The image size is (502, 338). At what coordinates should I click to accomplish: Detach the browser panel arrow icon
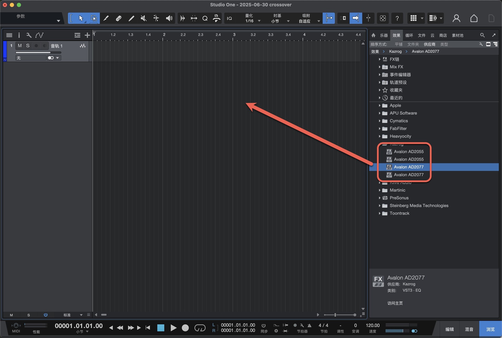pos(494,35)
